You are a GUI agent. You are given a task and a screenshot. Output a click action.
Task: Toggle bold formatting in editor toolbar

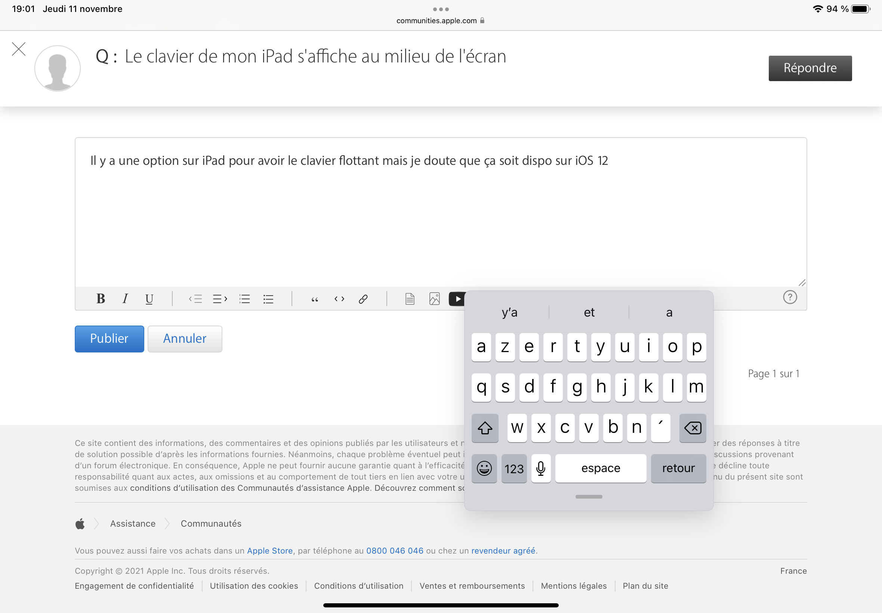click(101, 298)
